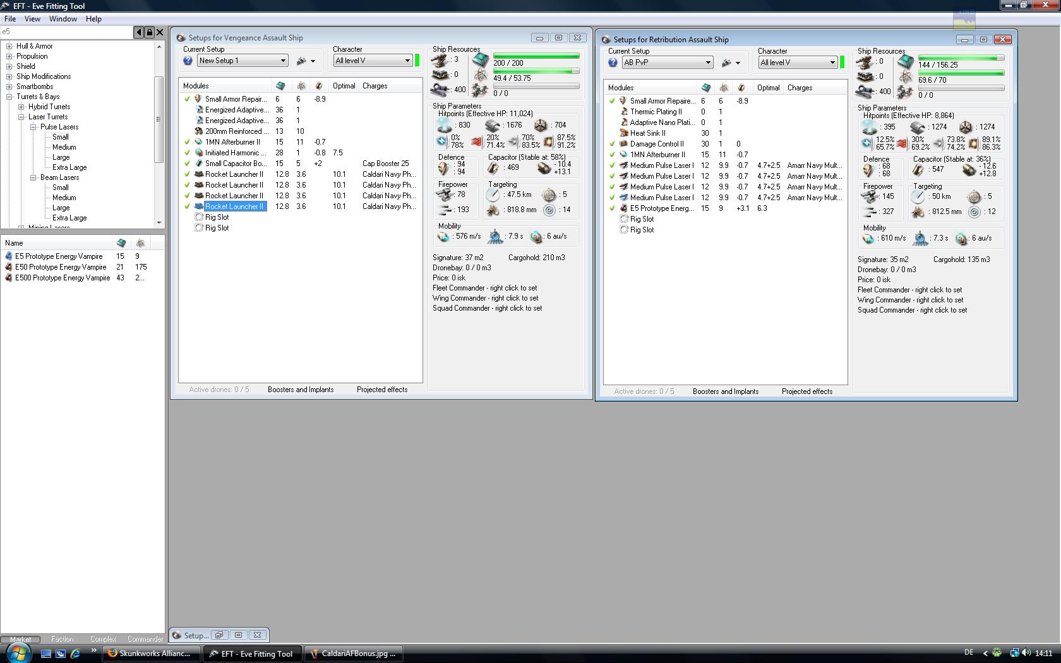Click the market search field containing 'e5'
The width and height of the screenshot is (1061, 663).
point(66,32)
